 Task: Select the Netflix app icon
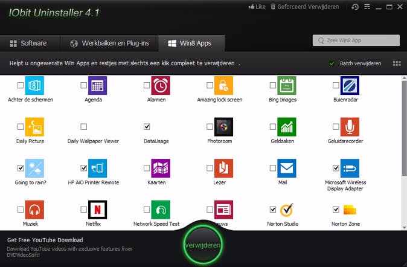tap(98, 210)
